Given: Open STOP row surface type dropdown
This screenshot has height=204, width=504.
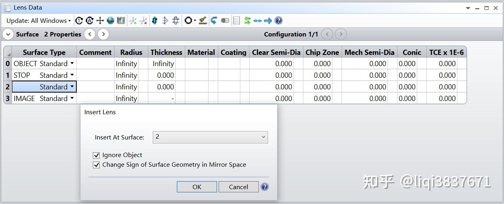Looking at the screenshot, I should pyautogui.click(x=72, y=75).
